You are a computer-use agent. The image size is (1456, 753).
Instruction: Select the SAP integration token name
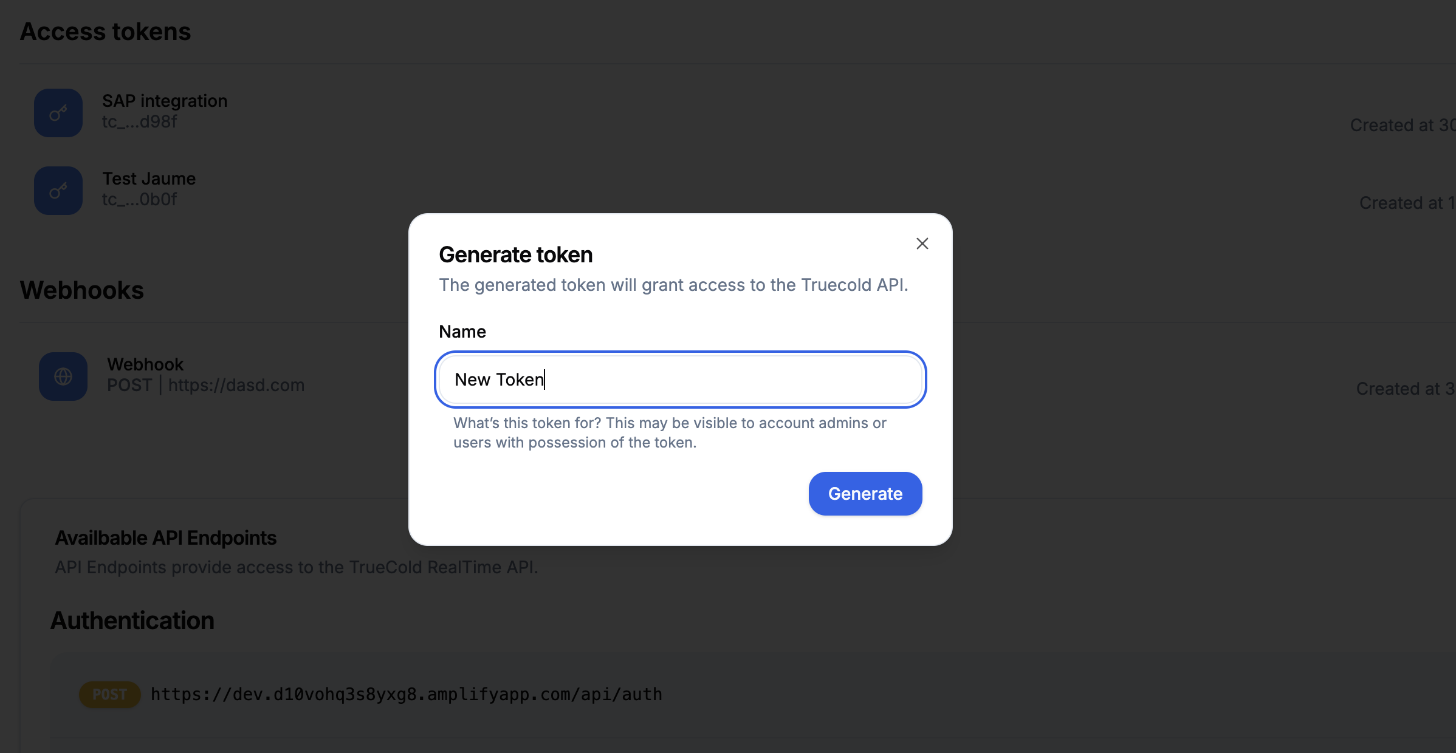(165, 101)
